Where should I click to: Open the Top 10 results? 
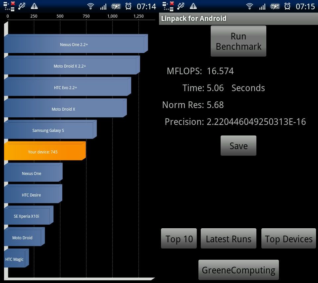click(179, 239)
